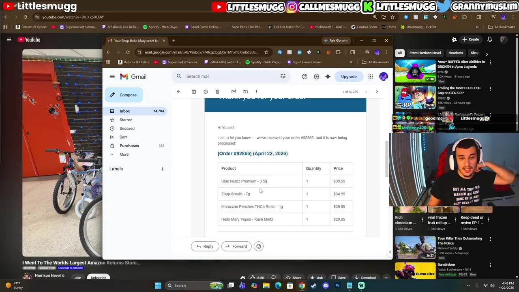Viewport: 519px width, 292px height.
Task: Open Photoshop from the taskbar
Action: pyautogui.click(x=337, y=286)
